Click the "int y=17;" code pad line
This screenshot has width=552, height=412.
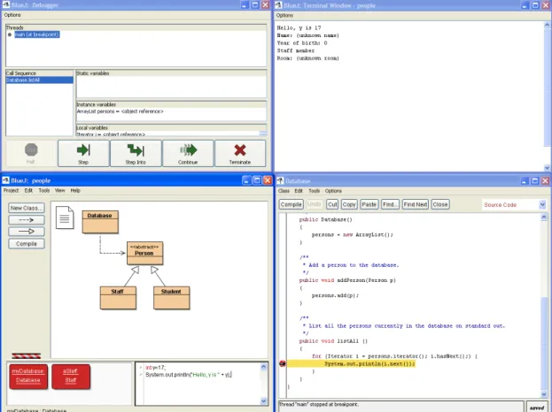coord(155,368)
